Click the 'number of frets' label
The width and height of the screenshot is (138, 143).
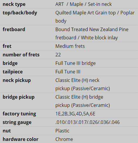coord(21,55)
